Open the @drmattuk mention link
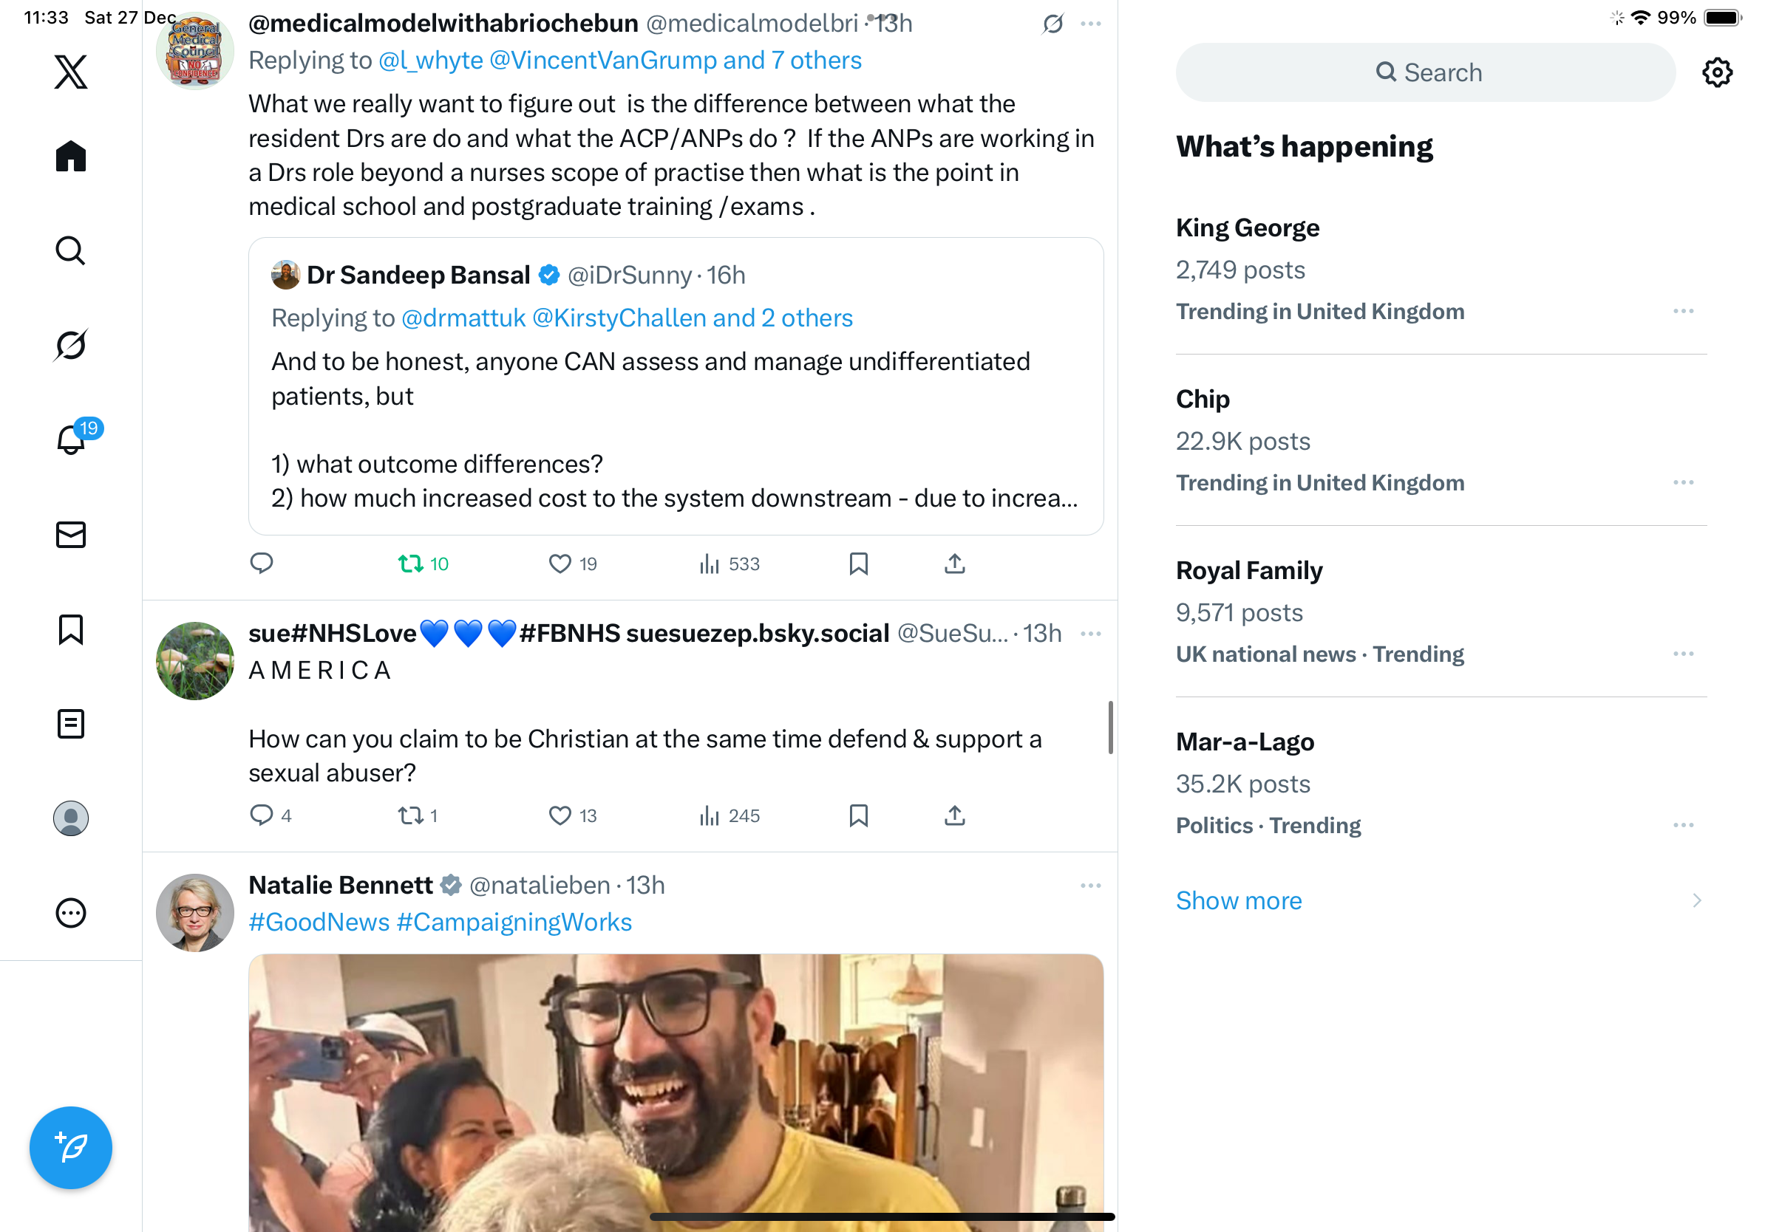The height and width of the screenshot is (1232, 1765). [x=463, y=318]
